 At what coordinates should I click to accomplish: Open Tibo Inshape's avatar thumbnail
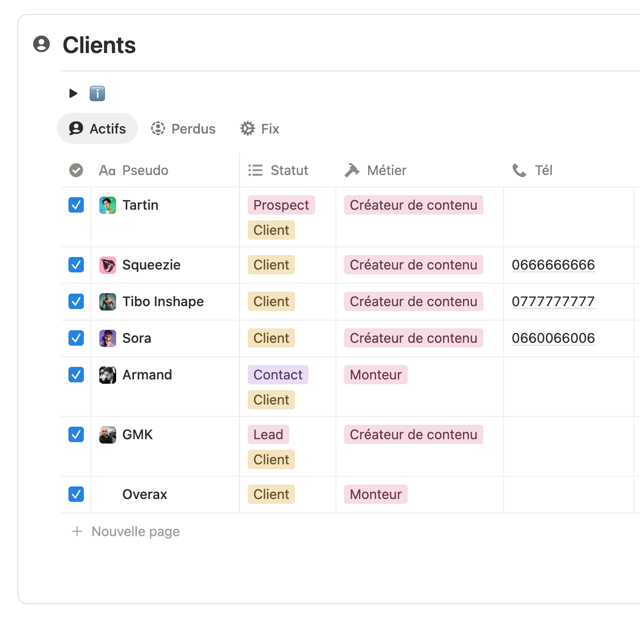(107, 301)
